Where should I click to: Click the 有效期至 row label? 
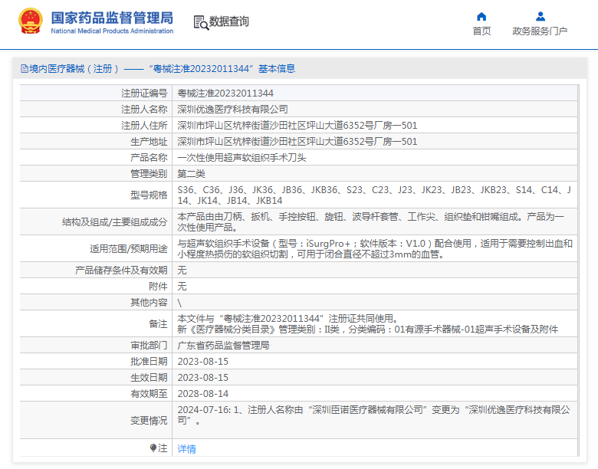click(x=149, y=393)
